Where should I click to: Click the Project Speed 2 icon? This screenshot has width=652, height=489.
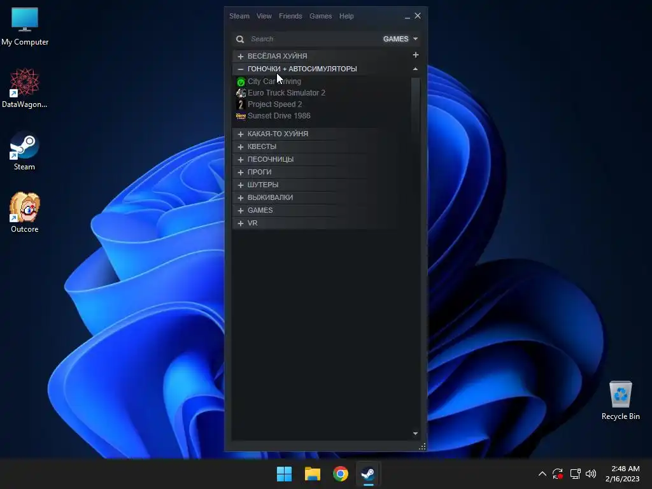point(241,104)
